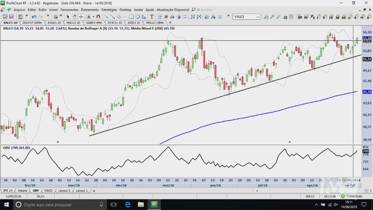
Task: Set chart period to 15 minutes icon
Action: click(x=331, y=17)
